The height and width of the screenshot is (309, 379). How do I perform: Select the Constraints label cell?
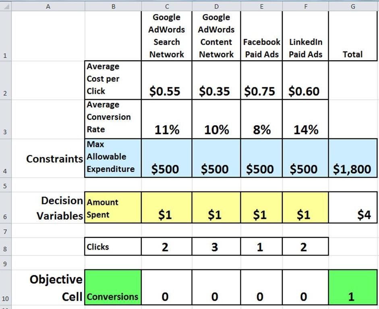point(48,159)
